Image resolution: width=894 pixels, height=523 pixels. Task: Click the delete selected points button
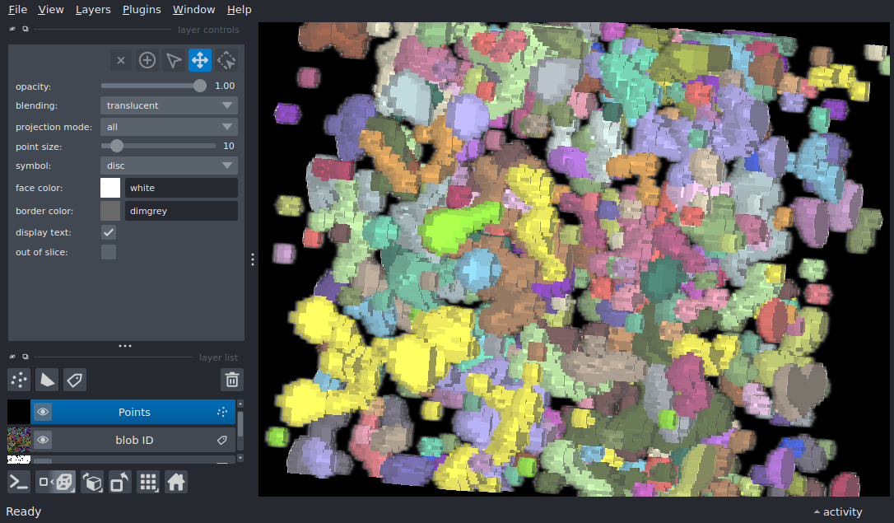pyautogui.click(x=121, y=60)
